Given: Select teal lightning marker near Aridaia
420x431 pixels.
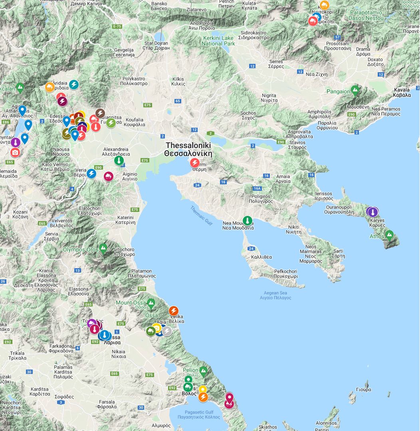Looking at the screenshot, I should (x=74, y=85).
